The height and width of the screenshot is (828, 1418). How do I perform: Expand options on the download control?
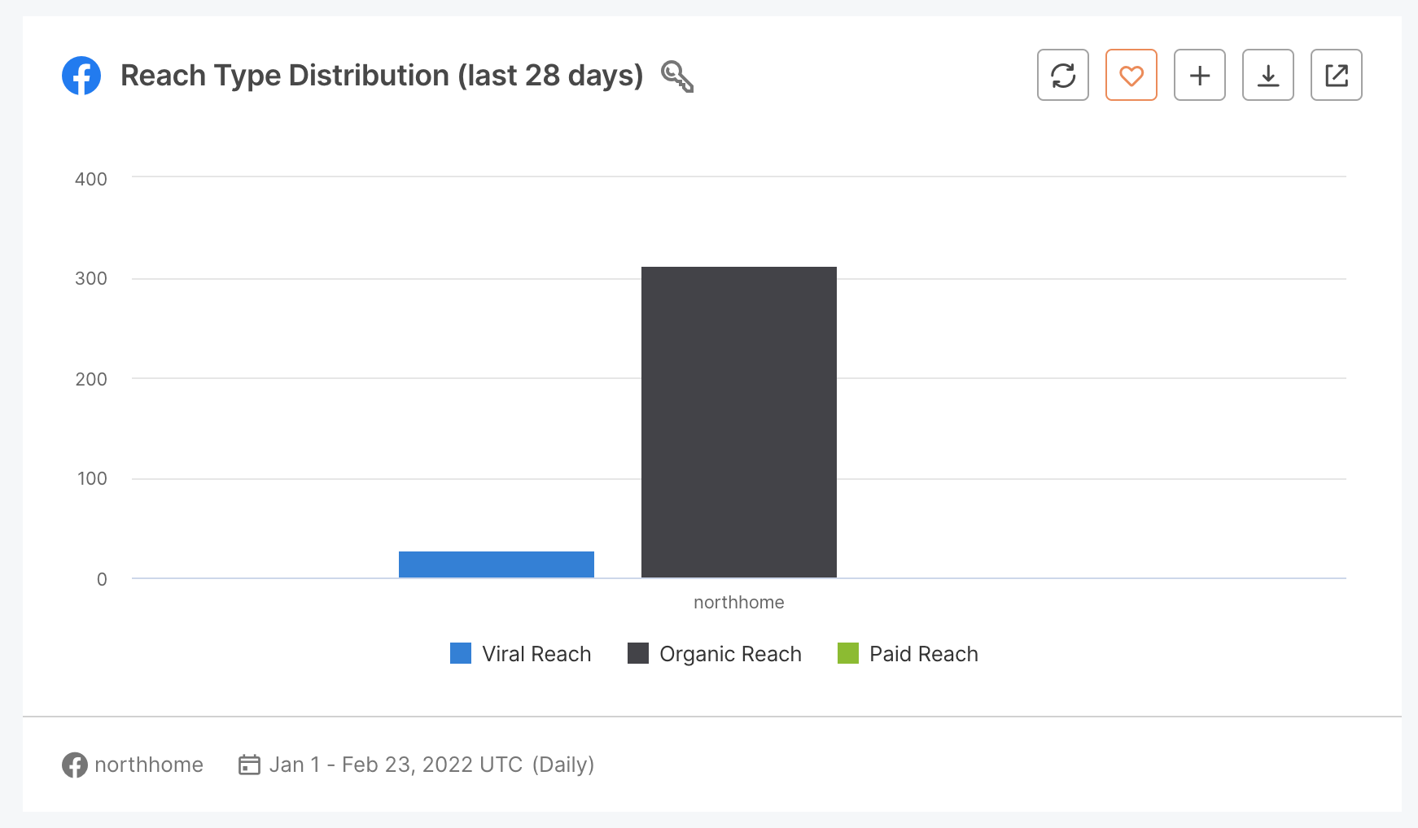pyautogui.click(x=1267, y=75)
